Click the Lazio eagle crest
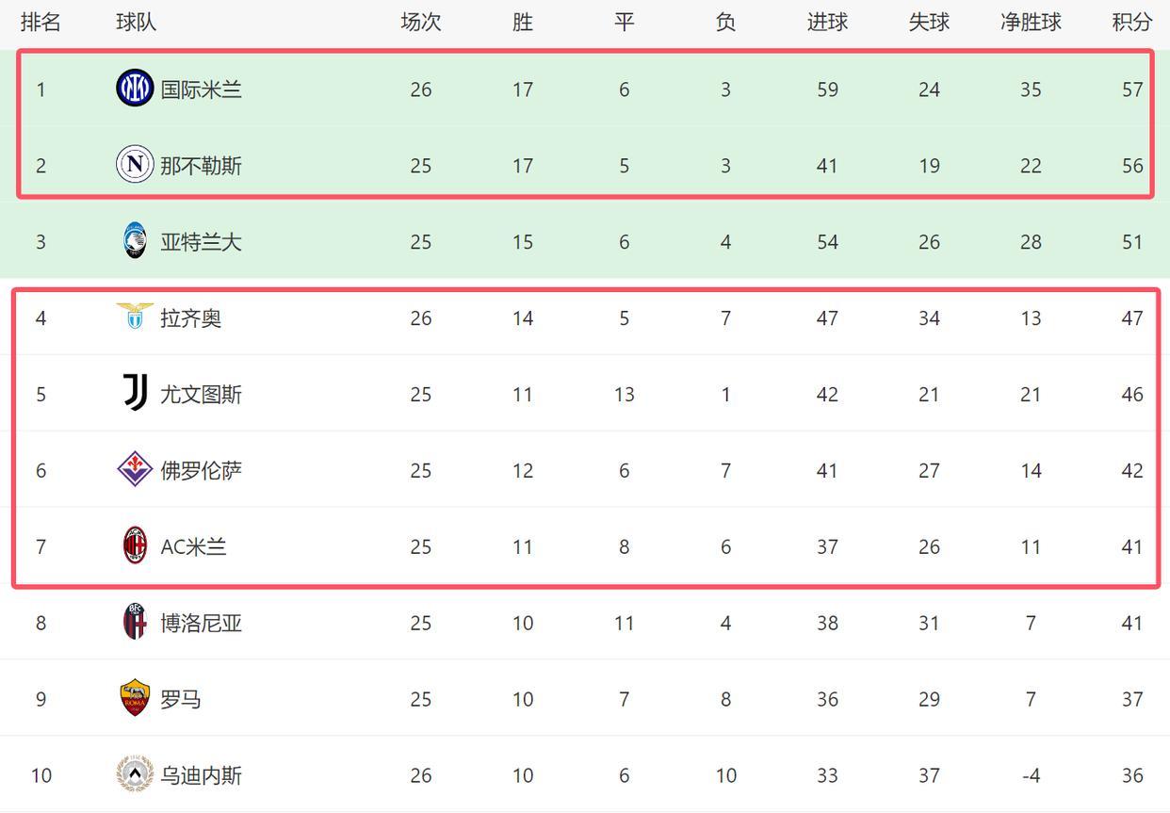This screenshot has height=813, width=1170. pos(135,317)
